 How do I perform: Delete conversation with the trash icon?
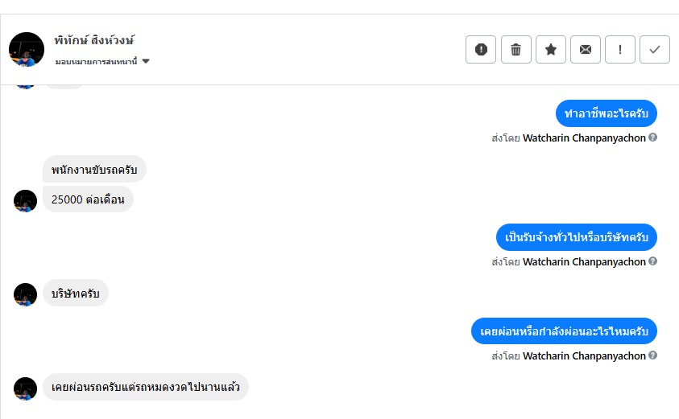516,50
